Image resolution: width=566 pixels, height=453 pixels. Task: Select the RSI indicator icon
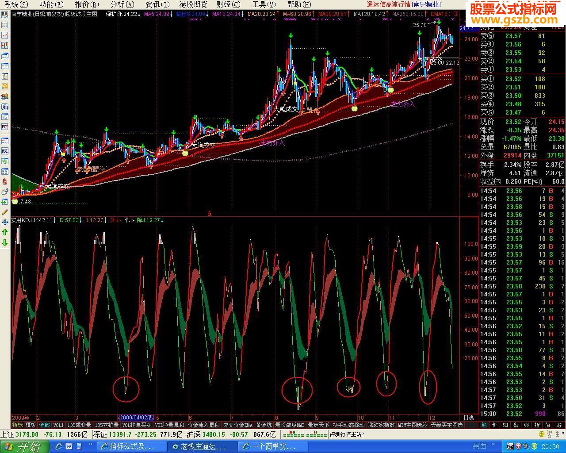[x=5, y=151]
